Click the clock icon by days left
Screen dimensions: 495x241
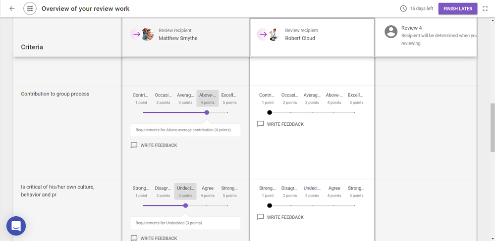tap(403, 8)
